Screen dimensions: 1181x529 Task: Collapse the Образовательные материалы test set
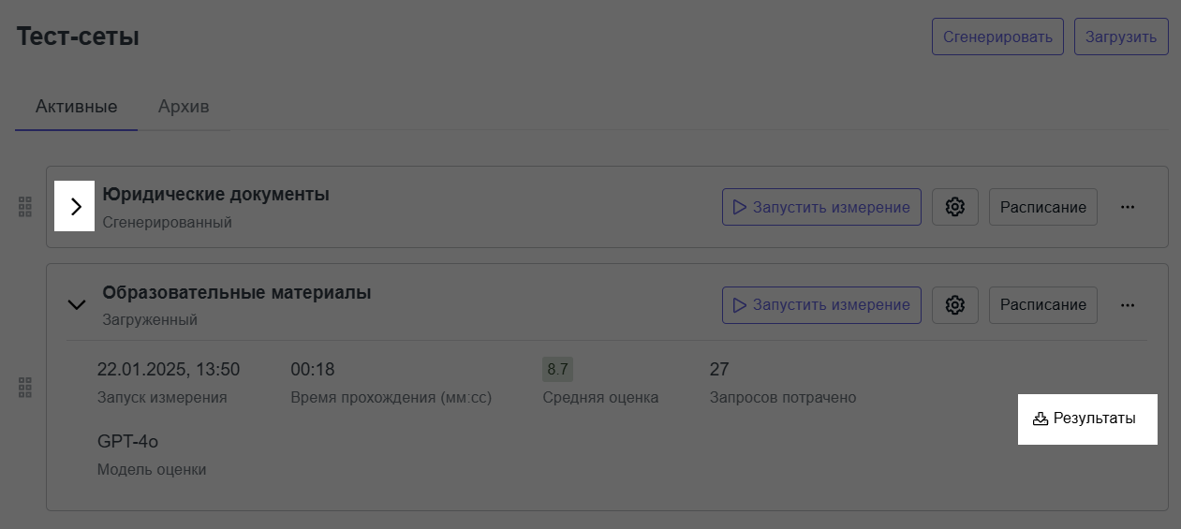click(x=76, y=304)
